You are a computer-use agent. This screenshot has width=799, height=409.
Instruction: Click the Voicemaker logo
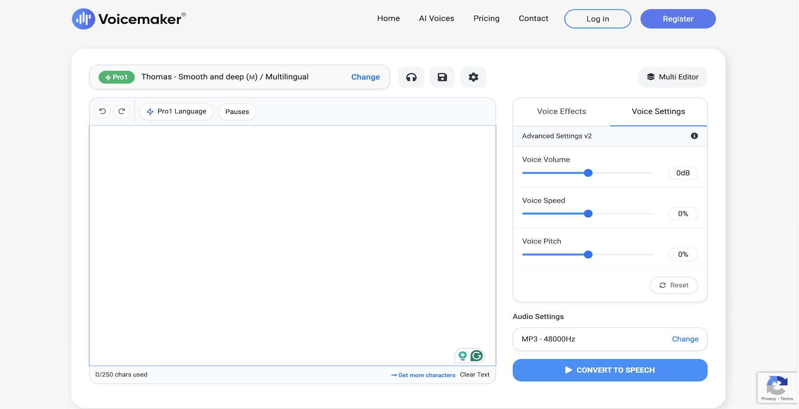[129, 19]
